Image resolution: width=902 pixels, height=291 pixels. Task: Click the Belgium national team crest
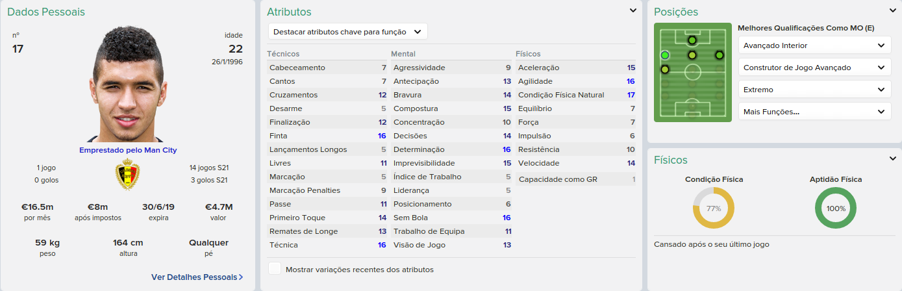click(x=127, y=175)
